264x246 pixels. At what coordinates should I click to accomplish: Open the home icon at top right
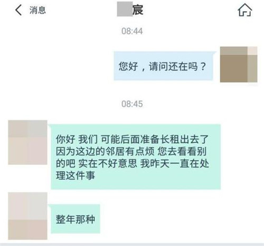(x=245, y=10)
